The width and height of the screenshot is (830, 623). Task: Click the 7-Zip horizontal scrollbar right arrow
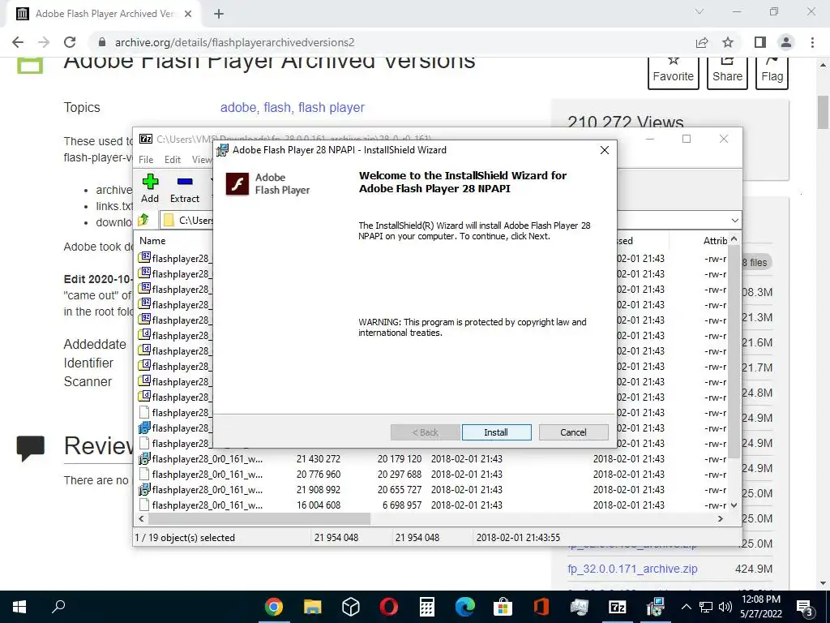pos(721,518)
